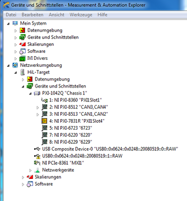Select the row 7: NI PXI-6220 "6220"

click(x=71, y=135)
